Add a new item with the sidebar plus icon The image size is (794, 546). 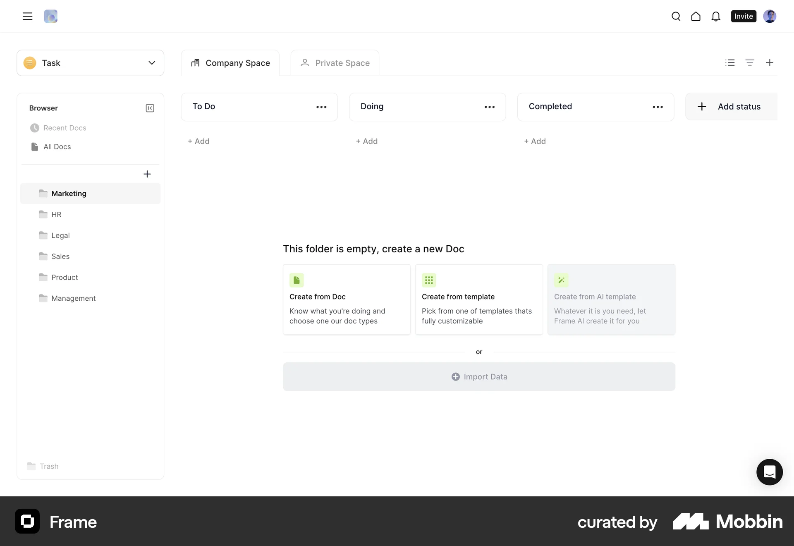point(147,174)
